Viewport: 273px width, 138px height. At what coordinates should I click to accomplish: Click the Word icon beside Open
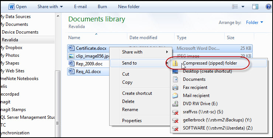pos(11,7)
